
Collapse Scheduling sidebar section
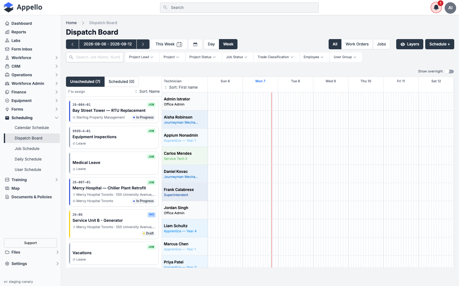tap(32, 118)
